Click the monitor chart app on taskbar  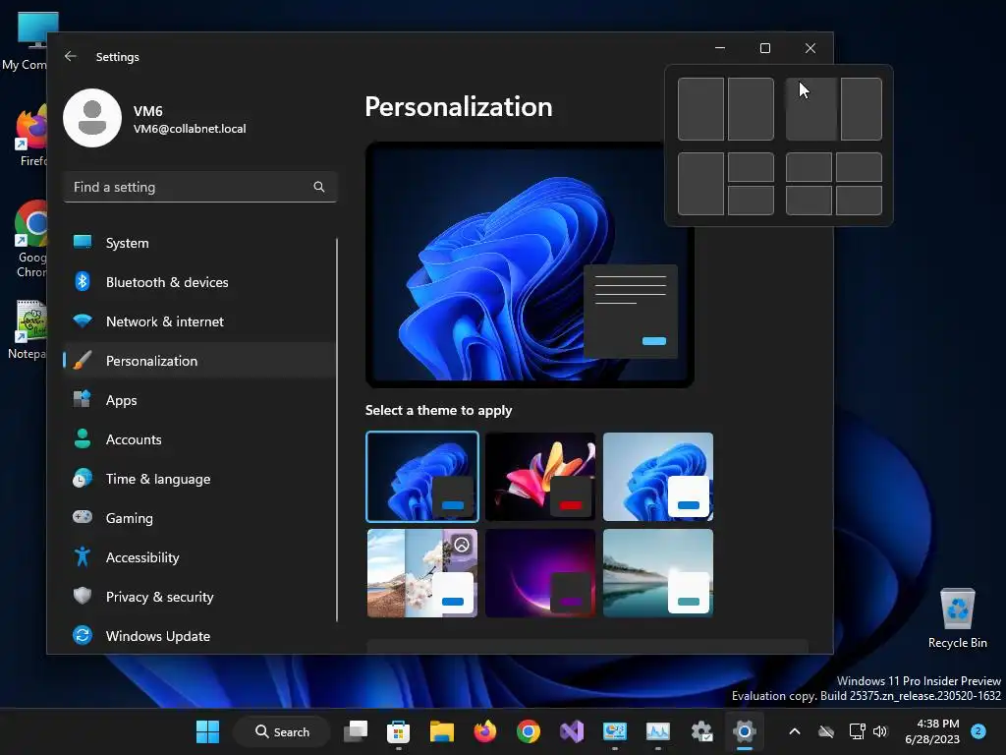point(657,731)
